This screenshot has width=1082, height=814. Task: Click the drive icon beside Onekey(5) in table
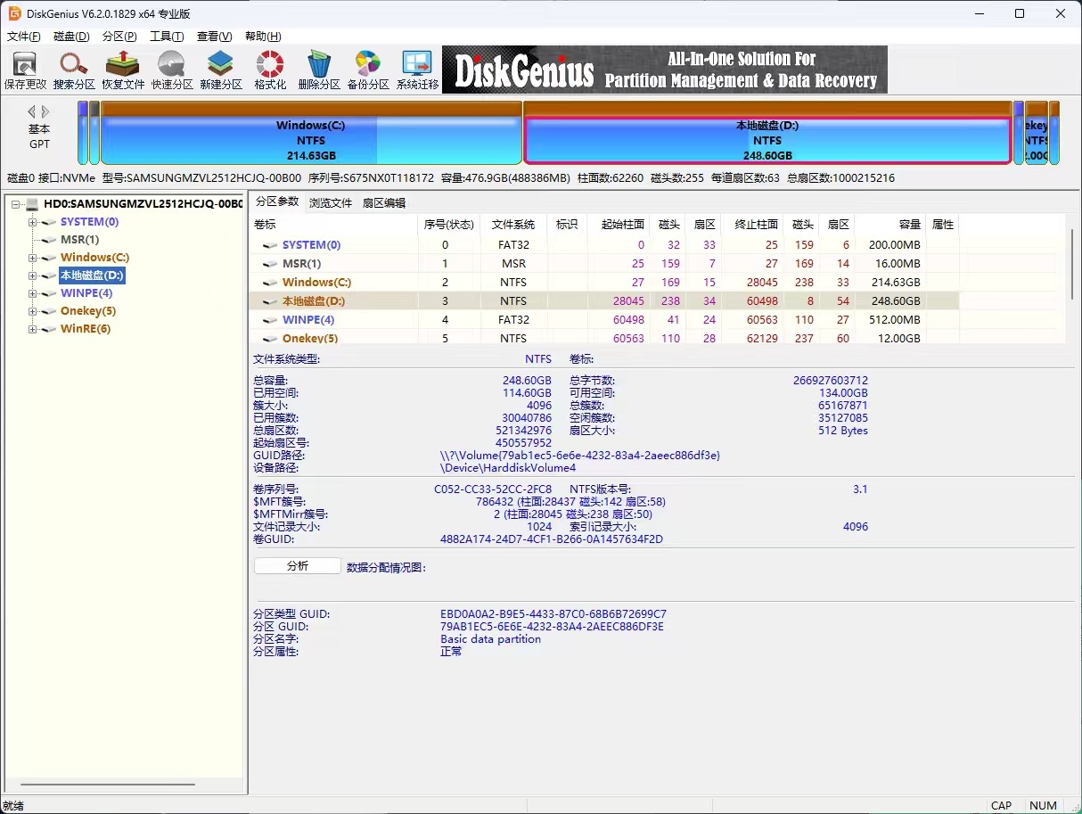point(270,339)
